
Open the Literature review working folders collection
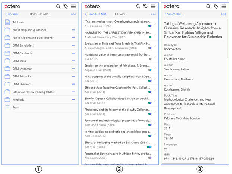coord(40,92)
